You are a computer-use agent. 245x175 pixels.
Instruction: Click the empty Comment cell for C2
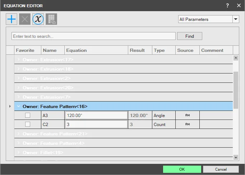point(216,124)
